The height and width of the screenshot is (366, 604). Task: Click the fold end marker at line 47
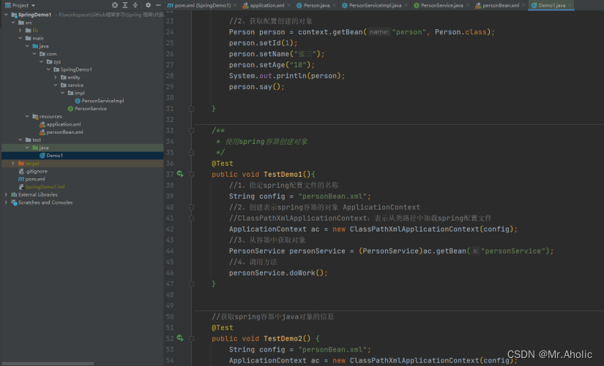click(x=191, y=283)
